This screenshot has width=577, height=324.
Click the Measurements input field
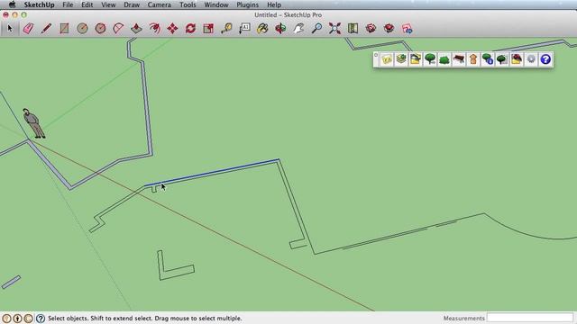530,318
